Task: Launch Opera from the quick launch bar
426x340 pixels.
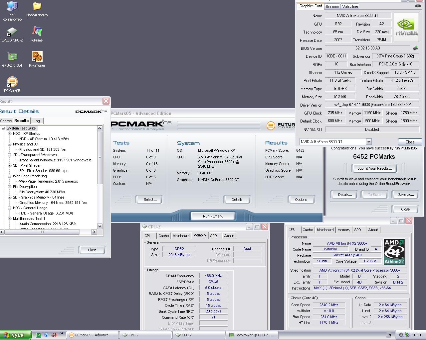Action: click(x=54, y=335)
